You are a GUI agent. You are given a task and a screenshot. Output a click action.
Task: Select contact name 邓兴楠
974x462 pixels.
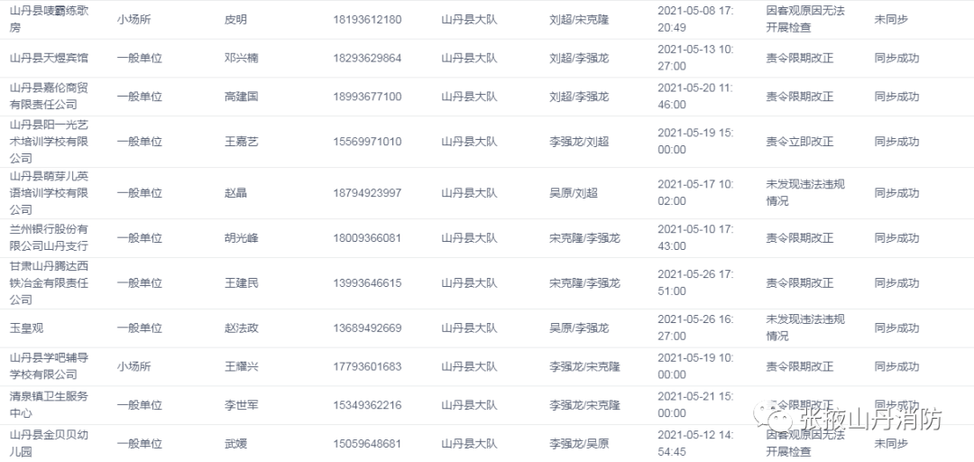coord(241,58)
